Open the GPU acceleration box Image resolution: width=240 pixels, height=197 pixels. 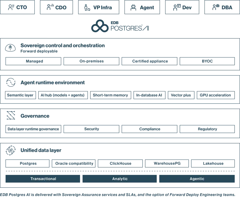pyautogui.click(x=216, y=95)
